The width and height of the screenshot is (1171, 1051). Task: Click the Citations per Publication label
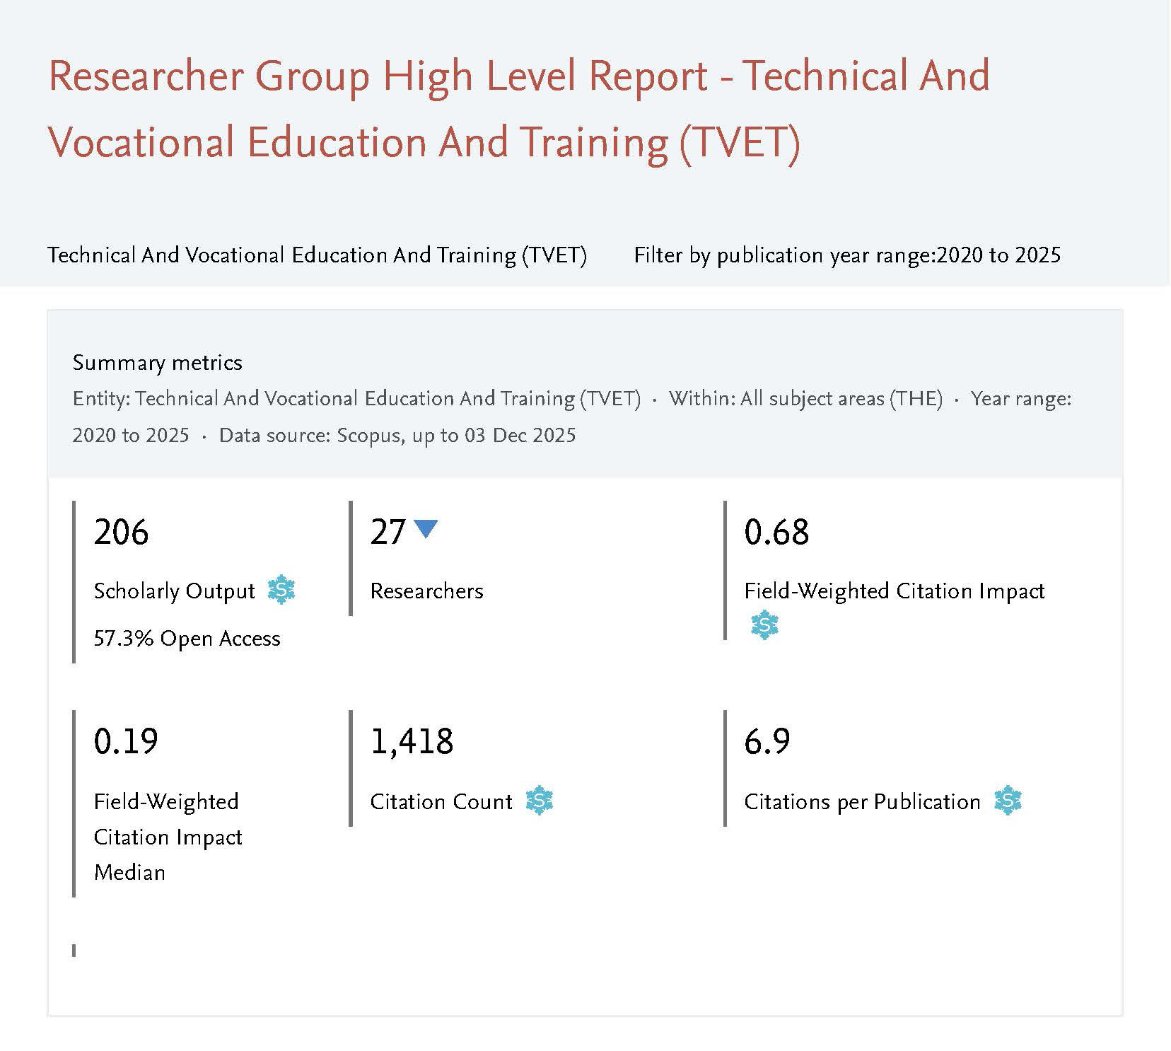tap(862, 802)
